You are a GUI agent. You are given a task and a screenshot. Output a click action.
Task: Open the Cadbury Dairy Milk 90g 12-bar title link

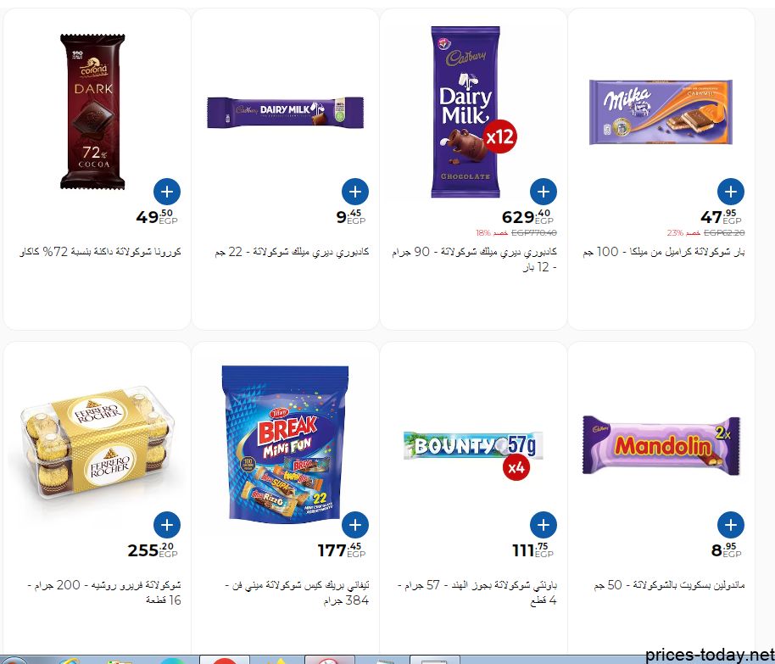[474, 259]
